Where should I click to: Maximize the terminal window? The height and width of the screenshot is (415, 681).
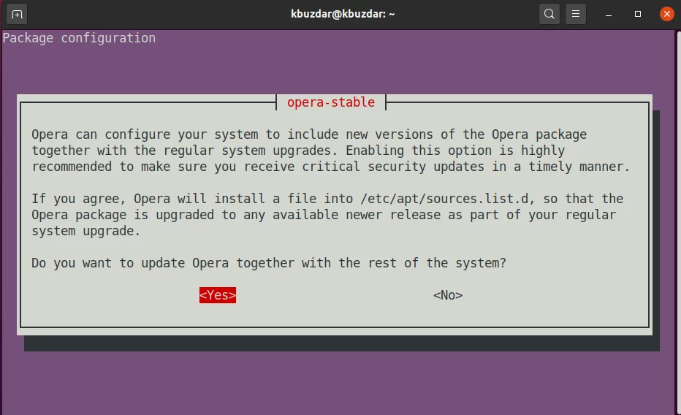[x=638, y=15]
